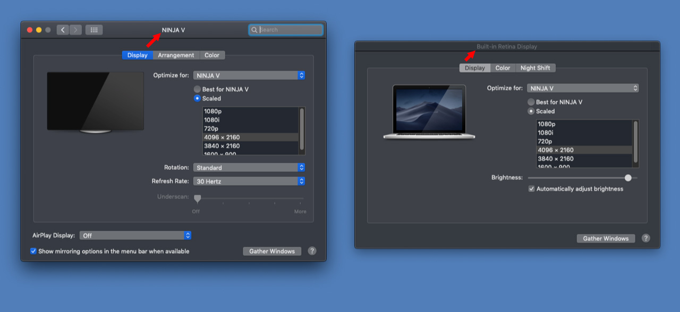Toggle Show mirroring options in menu bar

33,251
